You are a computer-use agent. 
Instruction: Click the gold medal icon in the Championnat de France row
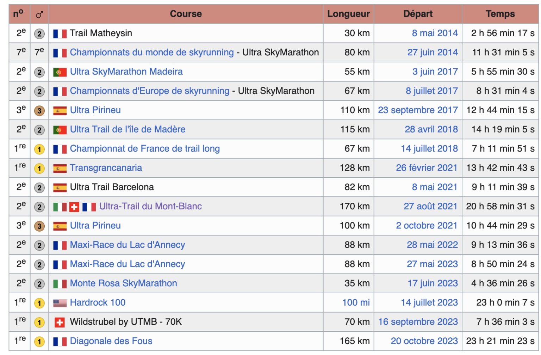39,149
